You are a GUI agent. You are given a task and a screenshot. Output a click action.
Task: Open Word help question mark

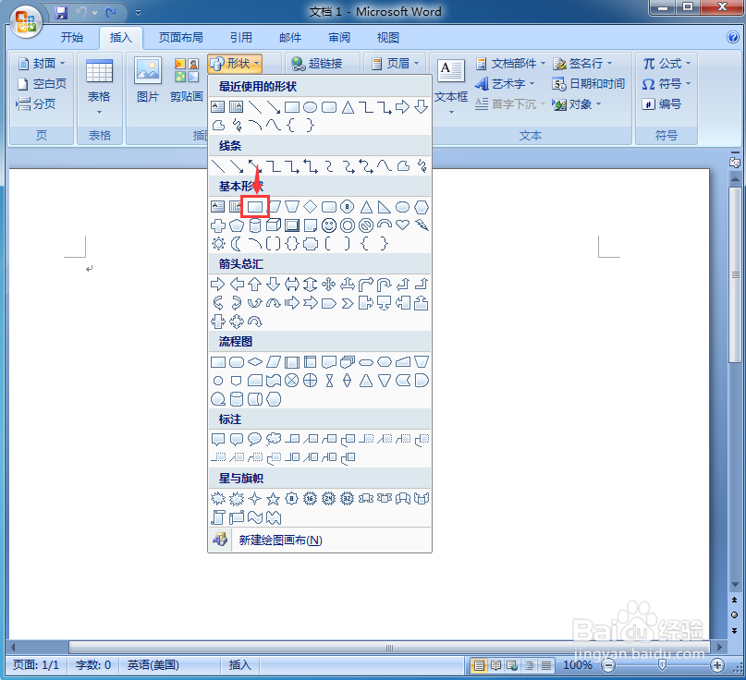733,37
